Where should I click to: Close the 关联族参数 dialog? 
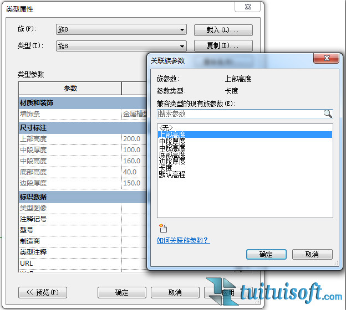(326, 59)
